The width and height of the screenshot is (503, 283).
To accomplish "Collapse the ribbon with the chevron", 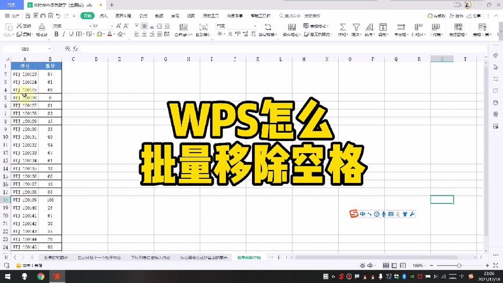I will (497, 16).
